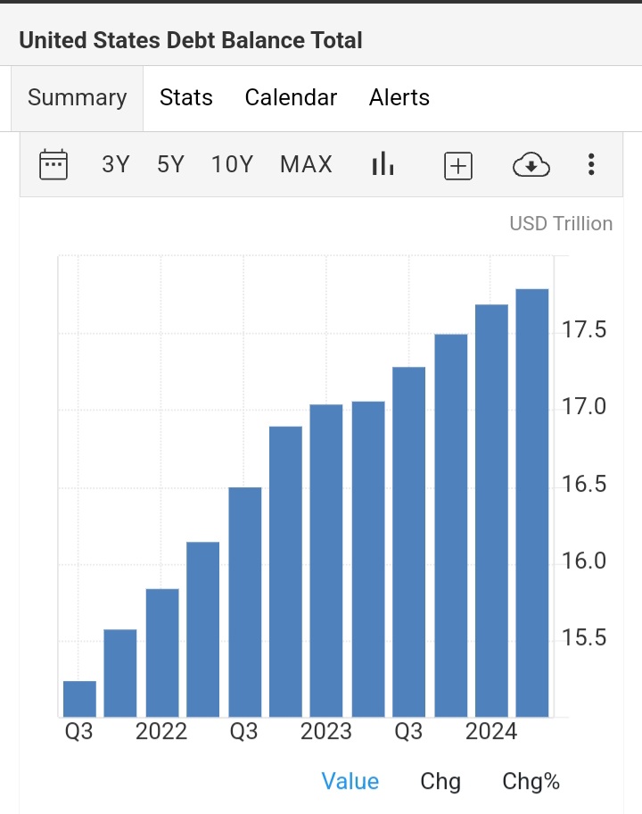
Task: Select the 5Y time range
Action: coord(170,164)
